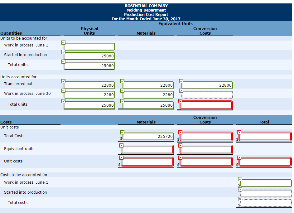Click the Unit costs materials input field
This screenshot has width=294, height=213.
click(x=147, y=162)
